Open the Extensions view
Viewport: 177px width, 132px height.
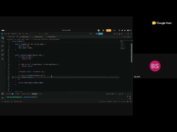pos(2,54)
